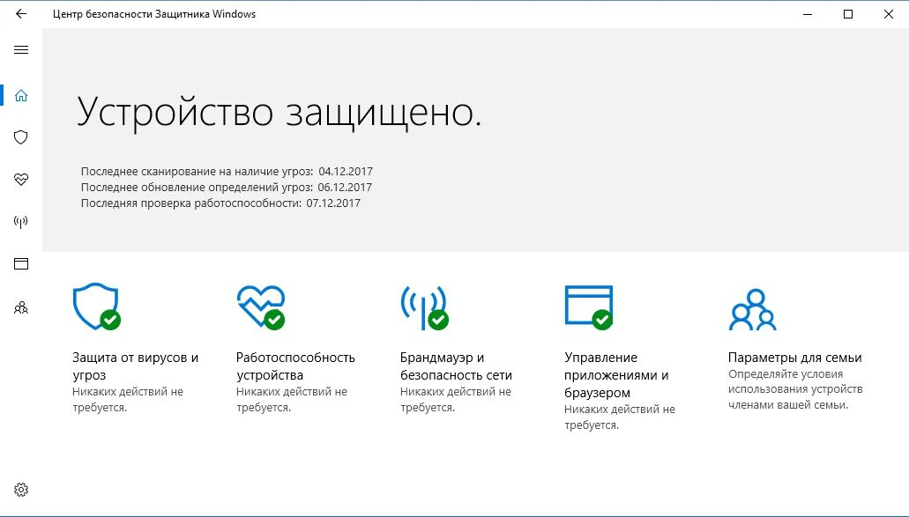Image resolution: width=909 pixels, height=517 pixels.
Task: Click the large family people tile icon
Action: coord(752,310)
